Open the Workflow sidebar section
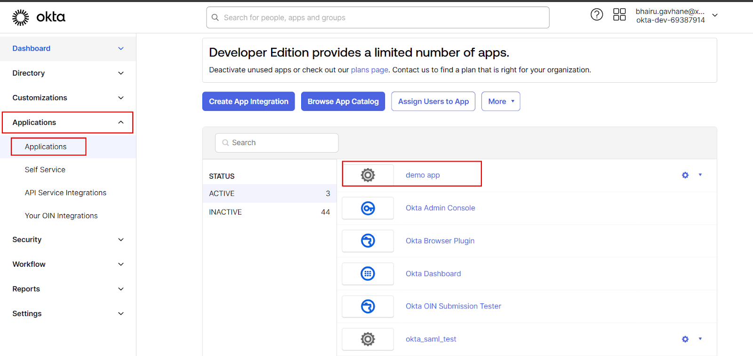 click(68, 264)
